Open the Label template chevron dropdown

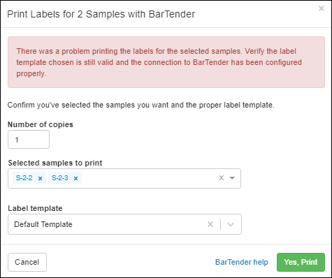(231, 224)
